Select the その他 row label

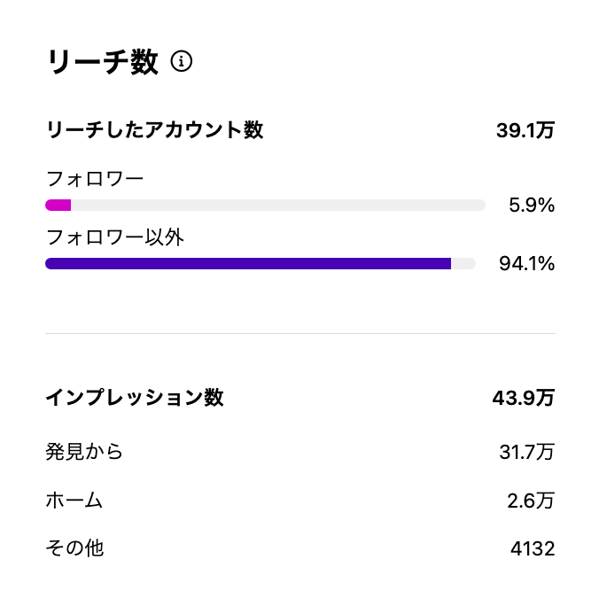tap(74, 548)
